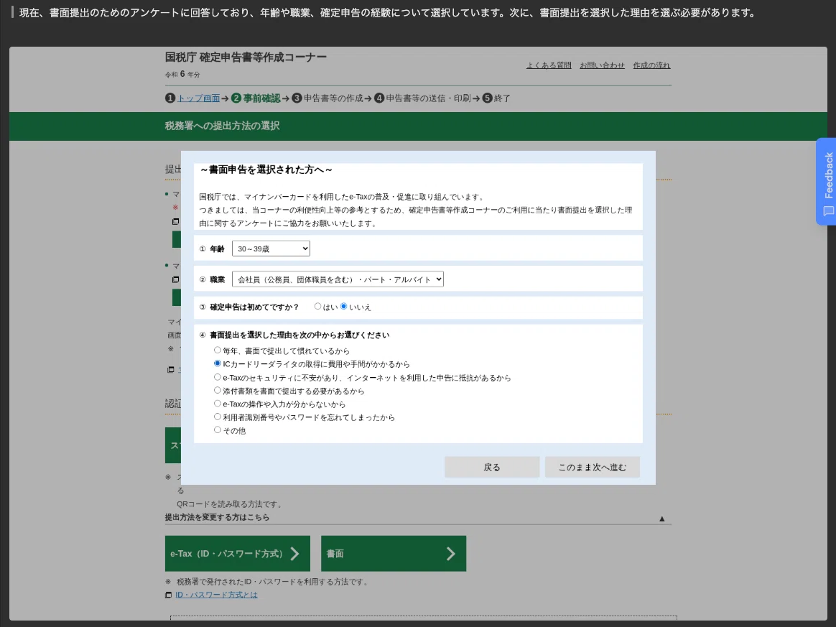The height and width of the screenshot is (627, 836).
Task: Go to トップ画面 breadcrumb link
Action: tap(198, 98)
